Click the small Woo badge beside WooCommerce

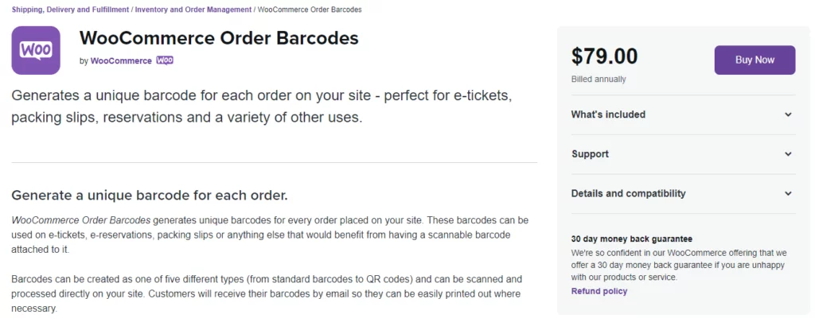point(165,60)
